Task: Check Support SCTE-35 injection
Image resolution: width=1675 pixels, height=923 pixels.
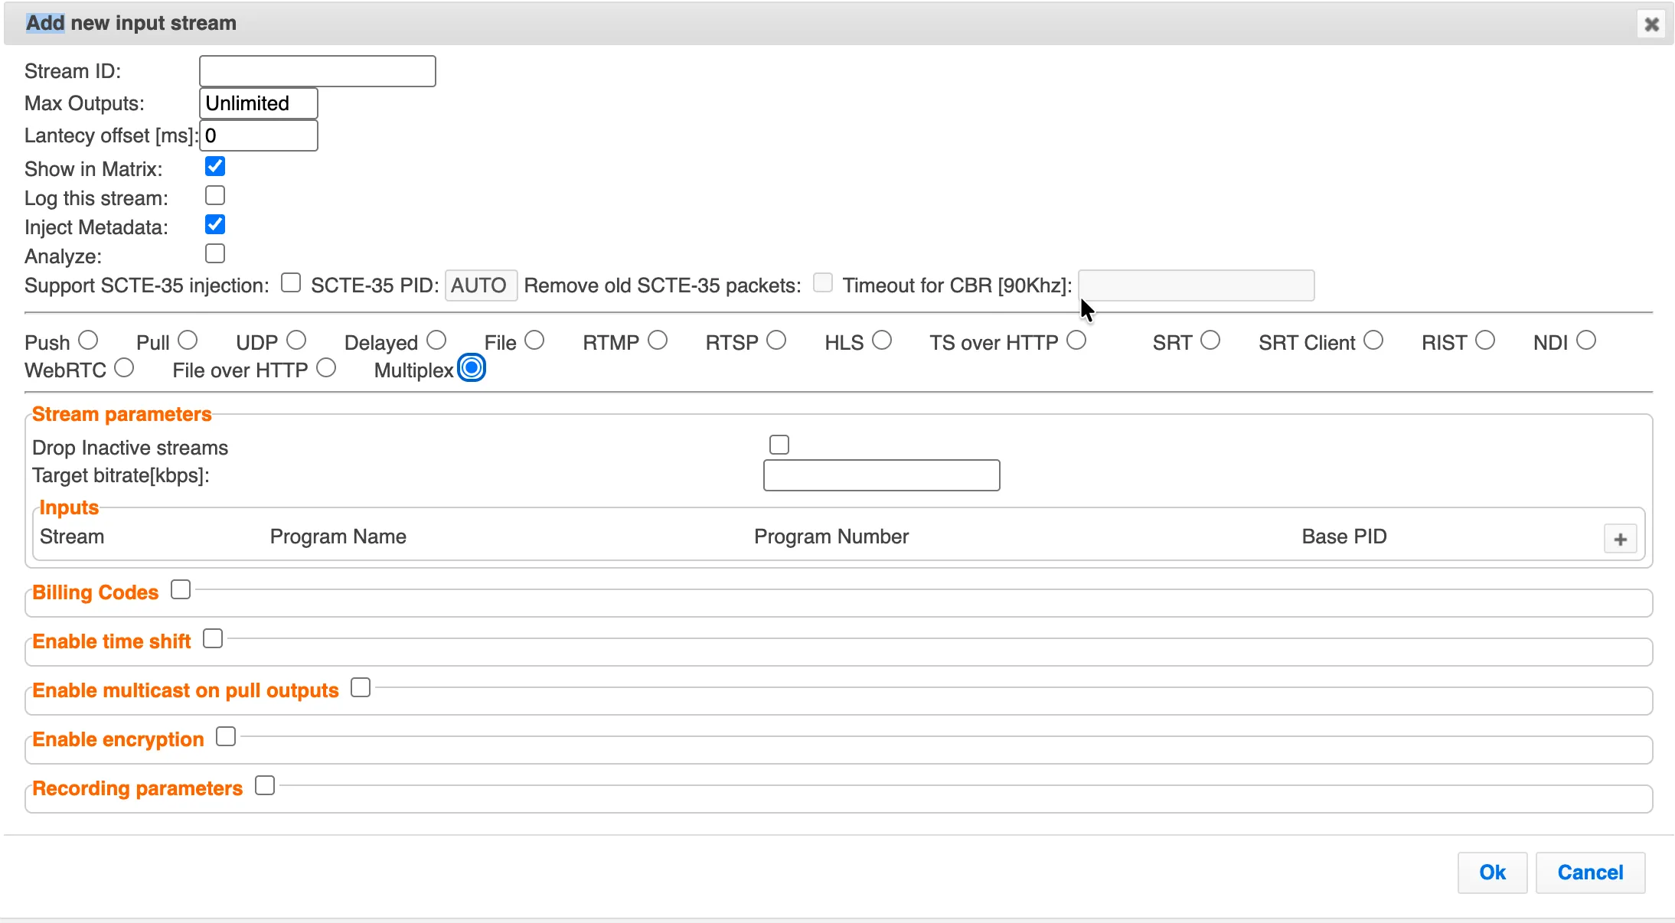Action: (x=291, y=282)
